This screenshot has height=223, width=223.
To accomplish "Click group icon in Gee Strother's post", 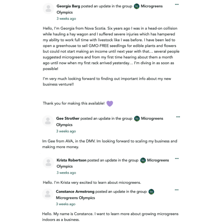I will pyautogui.click(x=137, y=118).
